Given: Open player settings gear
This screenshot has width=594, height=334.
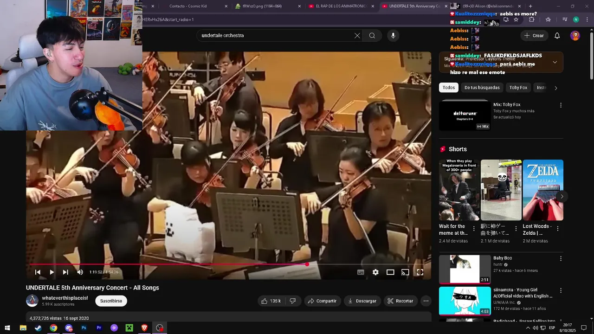Looking at the screenshot, I should (x=375, y=272).
